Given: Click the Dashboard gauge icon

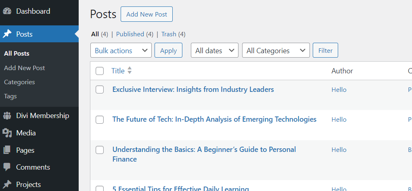Looking at the screenshot, I should (x=7, y=11).
